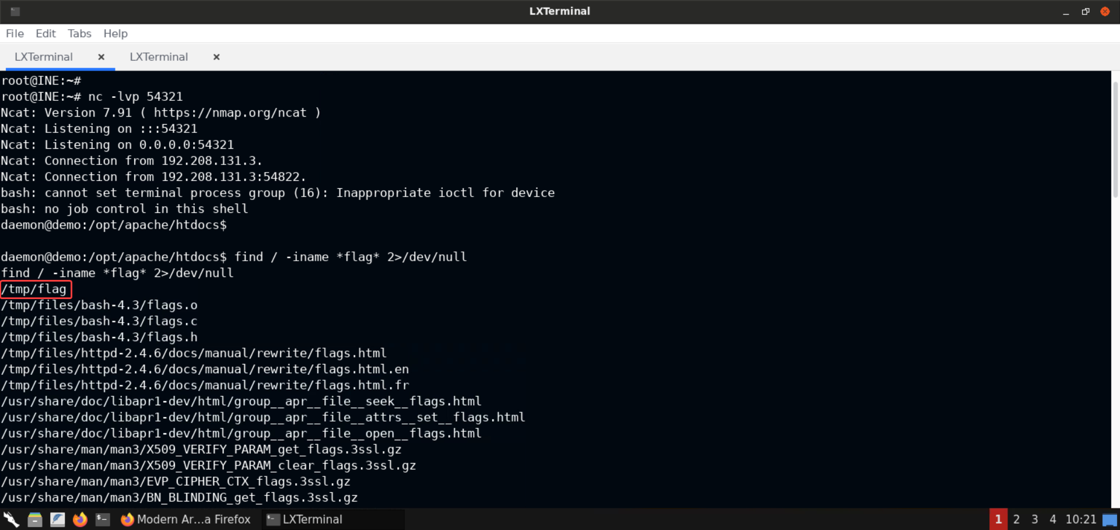Click the /tmp/files/bash-4.3/flags.c line
This screenshot has width=1120, height=530.
[x=99, y=321]
